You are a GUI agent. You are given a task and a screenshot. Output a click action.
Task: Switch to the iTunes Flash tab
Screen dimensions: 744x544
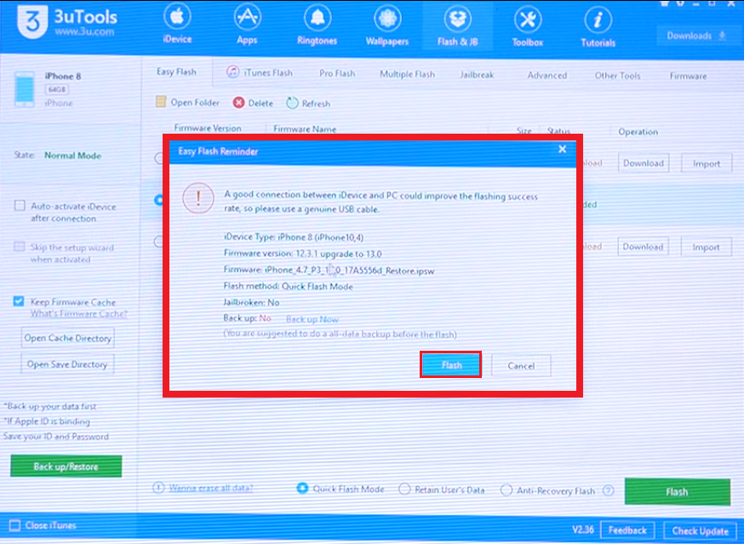pyautogui.click(x=260, y=72)
